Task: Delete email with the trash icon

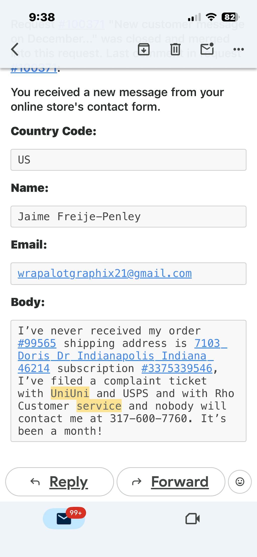Action: [x=175, y=49]
